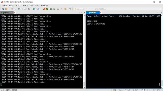
Task: Click the pen highlight icon in toolbar
Action: [x=62, y=9]
